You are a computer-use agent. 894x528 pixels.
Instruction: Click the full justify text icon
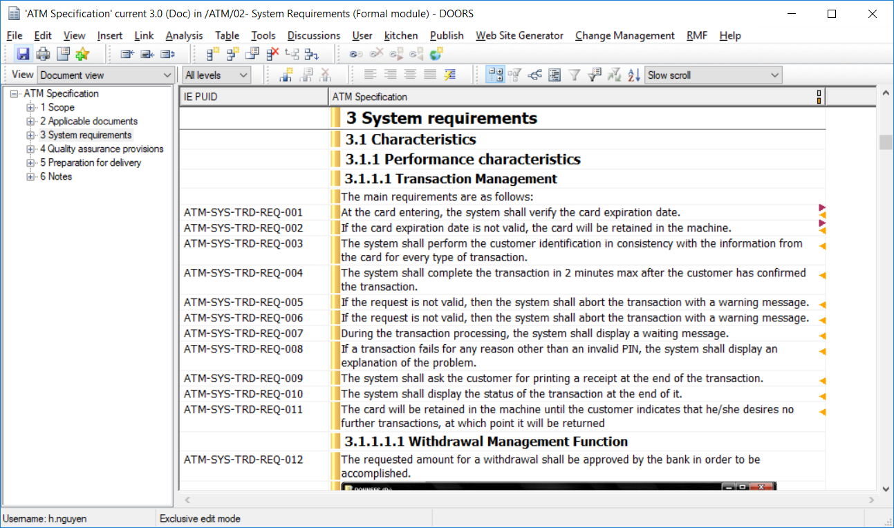point(430,75)
